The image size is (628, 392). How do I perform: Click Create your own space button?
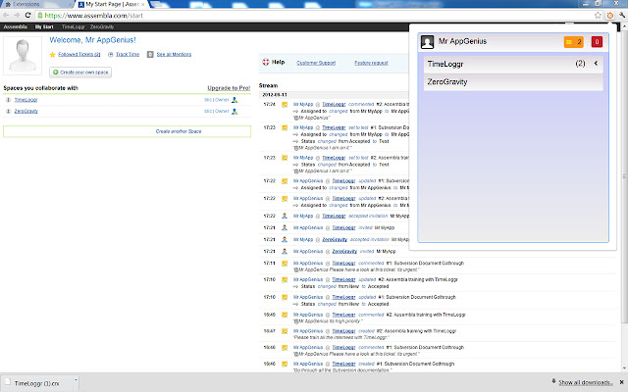pos(80,73)
